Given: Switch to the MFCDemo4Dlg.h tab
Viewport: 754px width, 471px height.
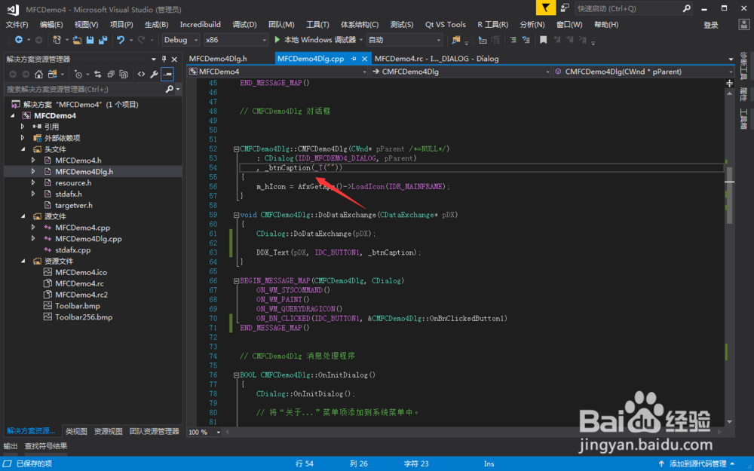Looking at the screenshot, I should [x=218, y=59].
